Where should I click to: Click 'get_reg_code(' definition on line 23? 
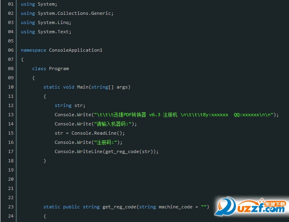(x=121, y=207)
